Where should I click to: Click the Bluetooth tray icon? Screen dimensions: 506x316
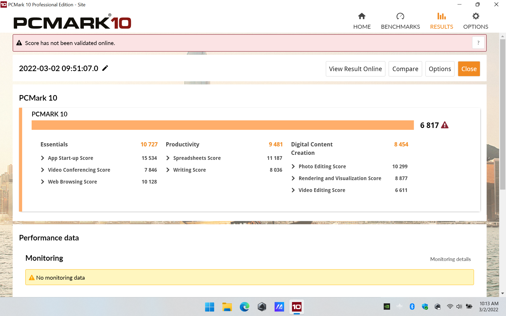tap(412, 306)
